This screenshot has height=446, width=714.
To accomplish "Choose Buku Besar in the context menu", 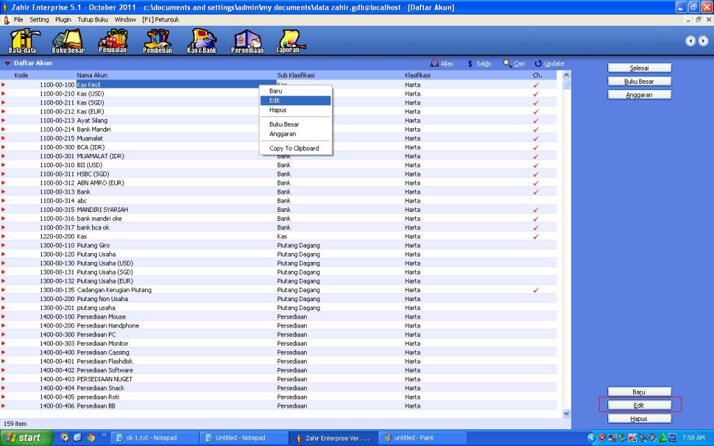I will (296, 124).
